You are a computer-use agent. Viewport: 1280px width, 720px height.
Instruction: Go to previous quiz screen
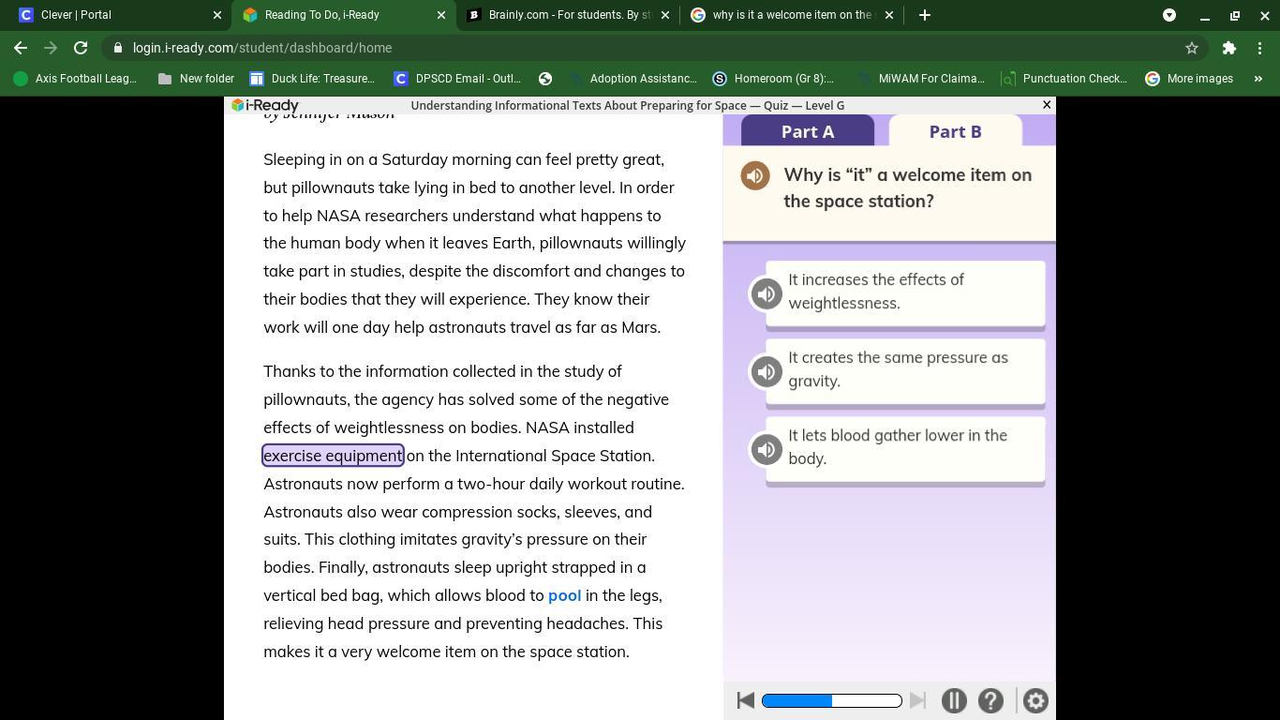746,701
